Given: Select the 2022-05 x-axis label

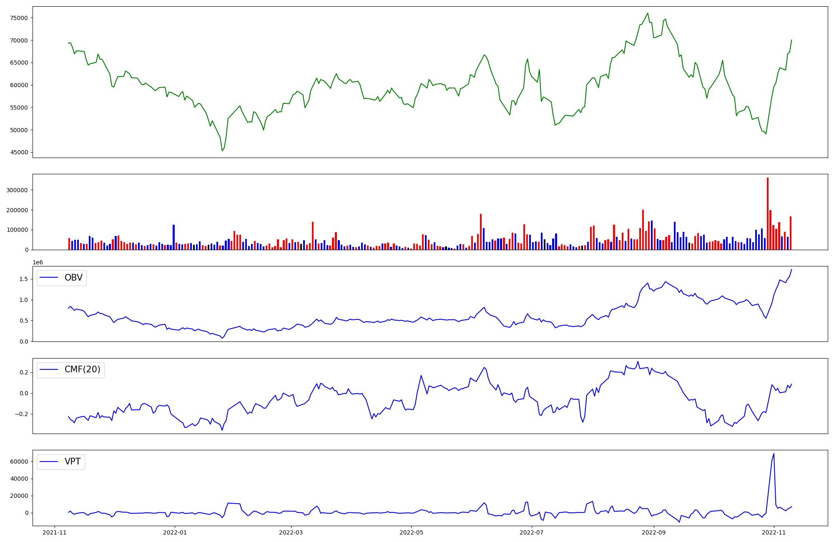Looking at the screenshot, I should click(412, 532).
